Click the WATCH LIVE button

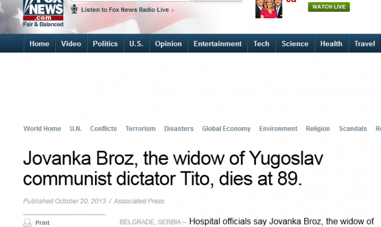tap(329, 7)
